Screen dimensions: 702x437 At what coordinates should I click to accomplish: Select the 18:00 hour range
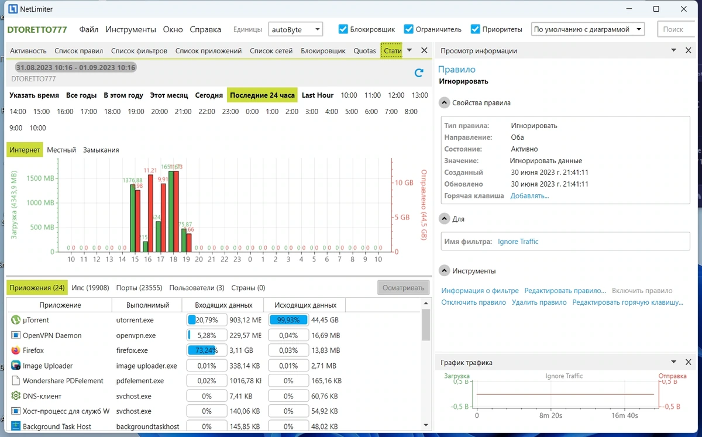point(112,112)
